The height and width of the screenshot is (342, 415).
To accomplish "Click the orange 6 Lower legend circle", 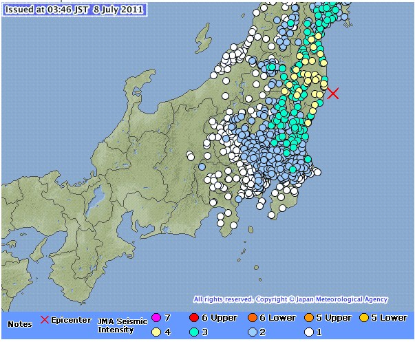I will point(253,318).
